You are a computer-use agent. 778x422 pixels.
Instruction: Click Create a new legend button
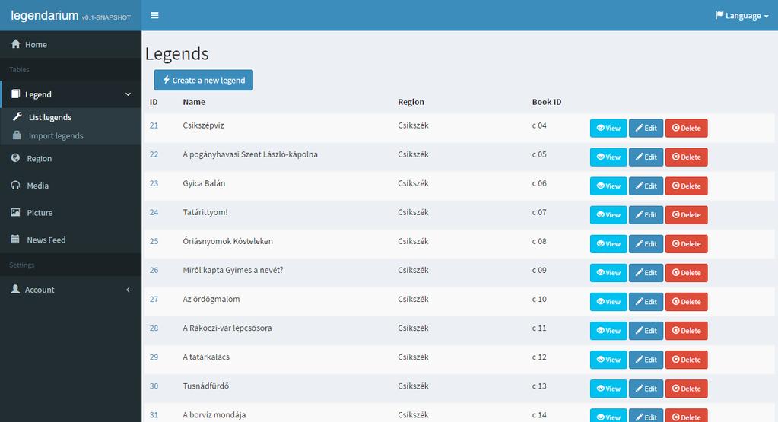click(203, 80)
